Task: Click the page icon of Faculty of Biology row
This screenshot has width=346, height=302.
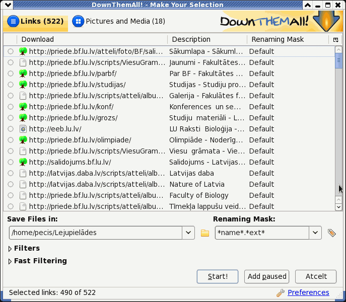Action: 23,195
